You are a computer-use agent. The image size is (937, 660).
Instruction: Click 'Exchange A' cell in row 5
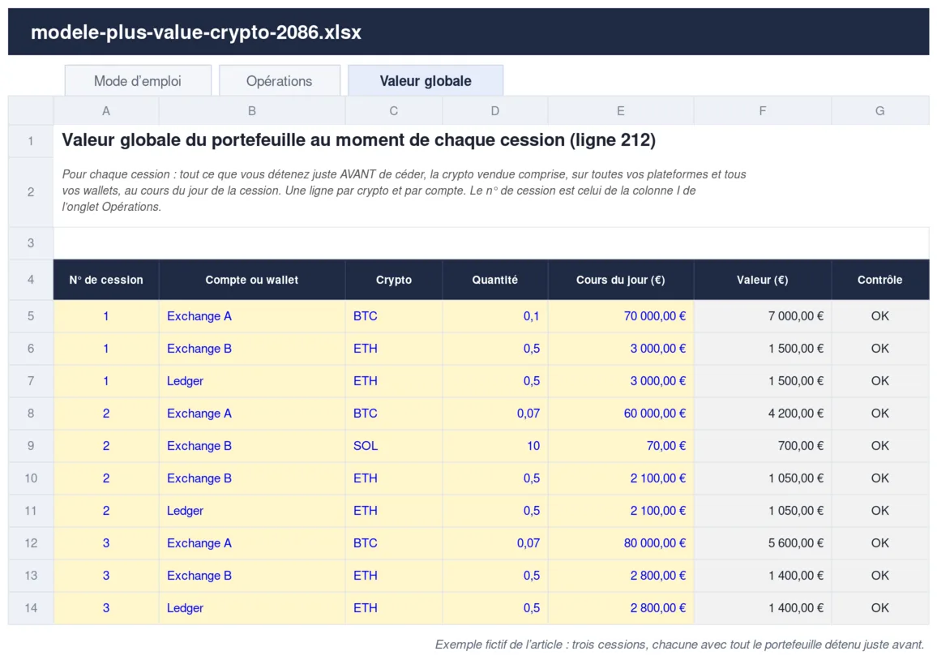[252, 316]
